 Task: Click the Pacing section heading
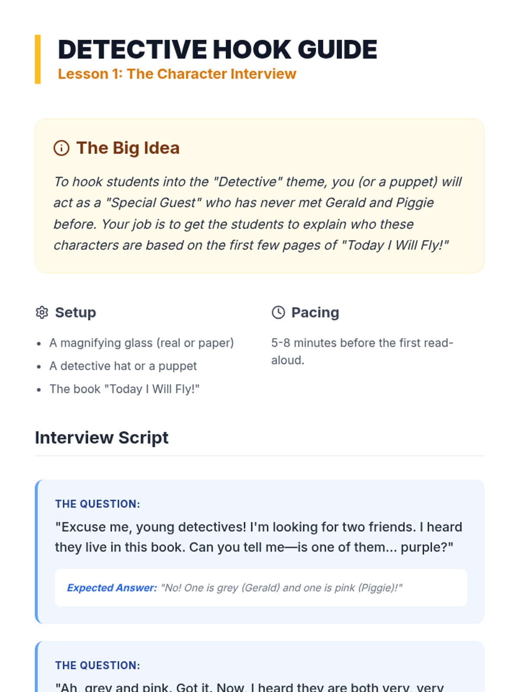(x=315, y=312)
